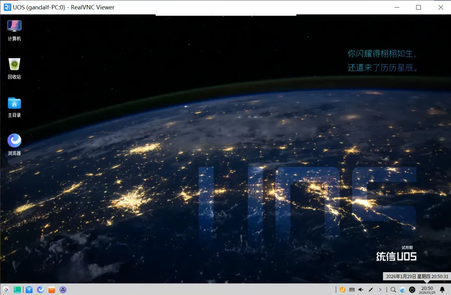
Task: Click the muted volume tray icon
Action: 361,290
